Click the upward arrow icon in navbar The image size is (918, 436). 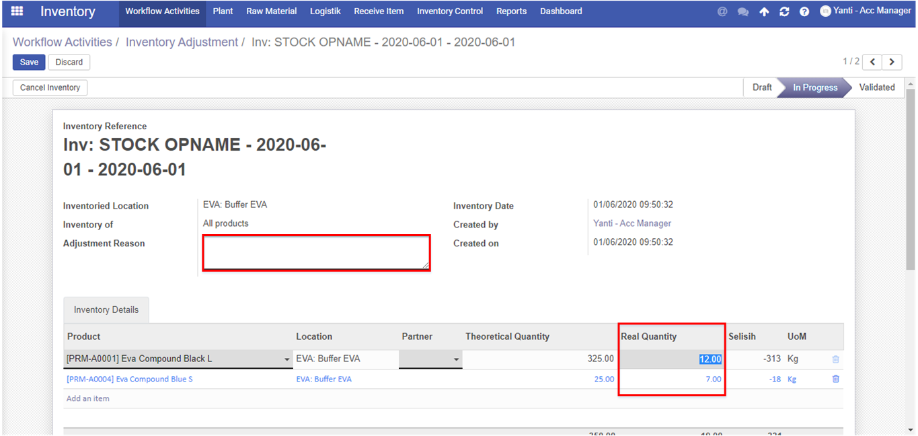(x=764, y=11)
